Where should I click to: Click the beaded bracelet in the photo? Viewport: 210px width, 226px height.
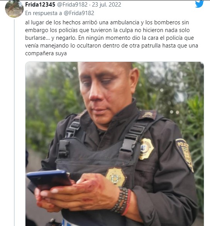tap(121, 201)
